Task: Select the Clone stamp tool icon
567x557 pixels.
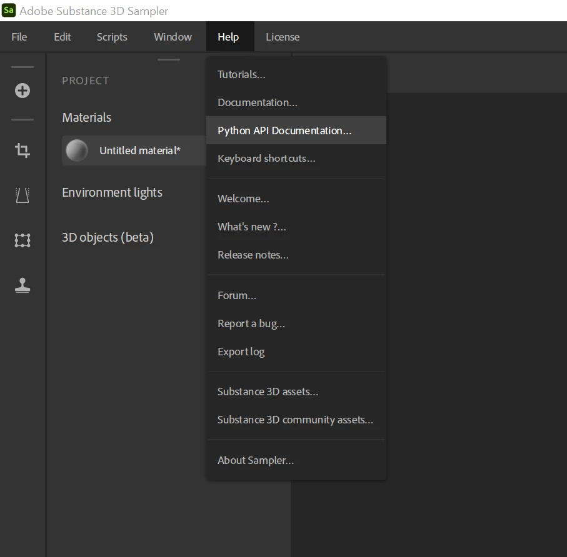Action: [x=23, y=285]
